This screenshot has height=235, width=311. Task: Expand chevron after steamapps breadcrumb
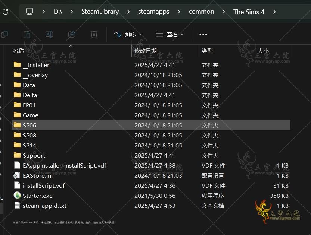pos(179,12)
